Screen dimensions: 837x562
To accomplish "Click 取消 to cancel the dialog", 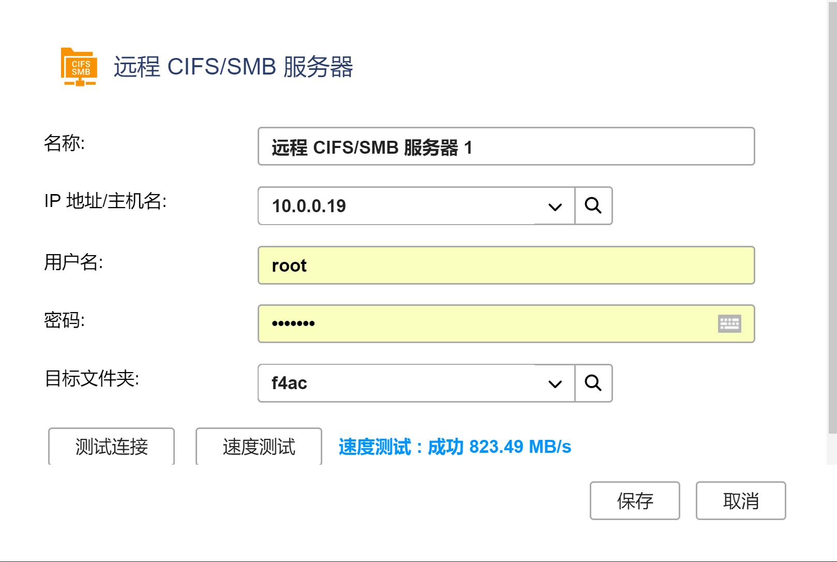I will [741, 500].
